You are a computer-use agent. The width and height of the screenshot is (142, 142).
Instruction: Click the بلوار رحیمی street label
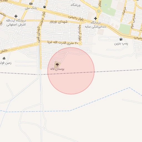[x=76, y=18]
